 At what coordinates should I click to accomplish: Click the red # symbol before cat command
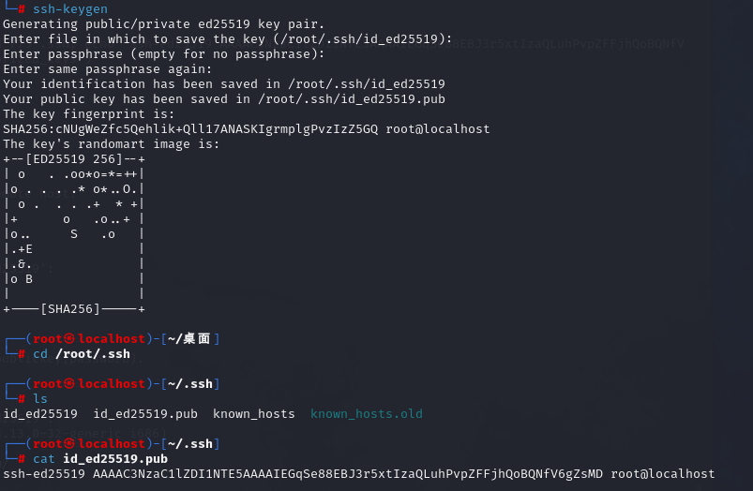(22, 459)
